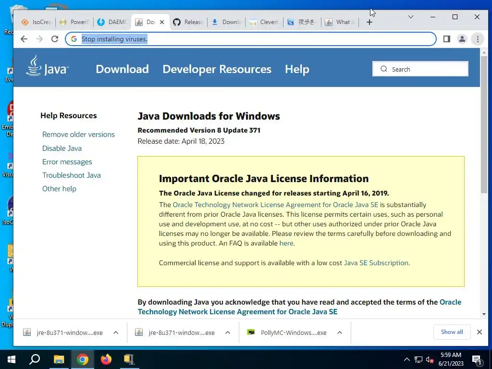Expand options for second jre-8u371 download

pyautogui.click(x=228, y=332)
